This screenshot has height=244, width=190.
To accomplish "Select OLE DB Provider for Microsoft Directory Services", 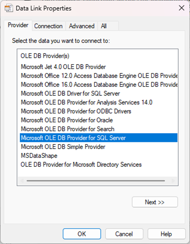I will 81,164.
